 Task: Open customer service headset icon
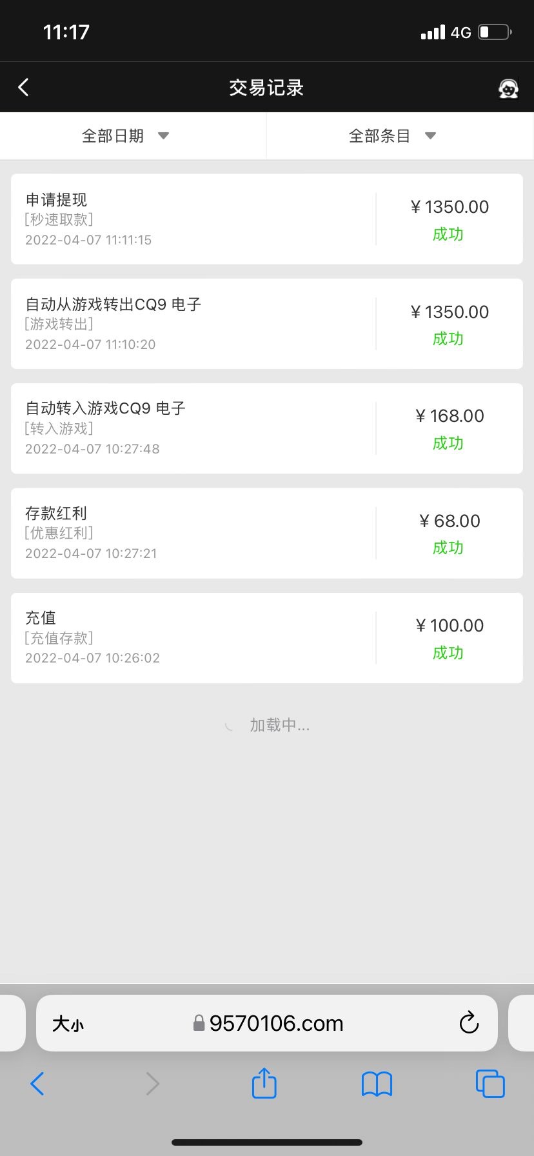[508, 88]
